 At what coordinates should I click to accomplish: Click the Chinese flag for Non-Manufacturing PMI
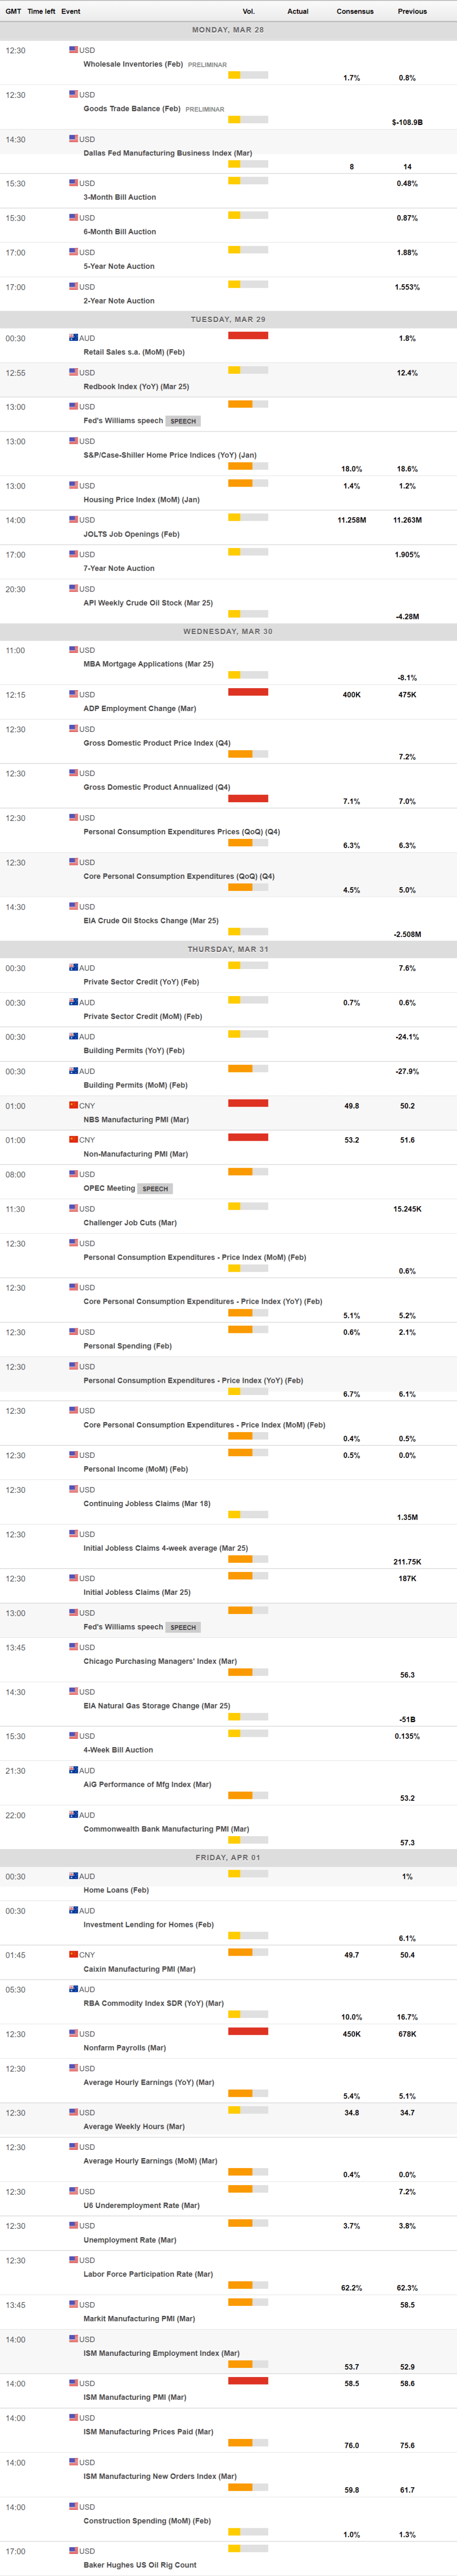(73, 1139)
